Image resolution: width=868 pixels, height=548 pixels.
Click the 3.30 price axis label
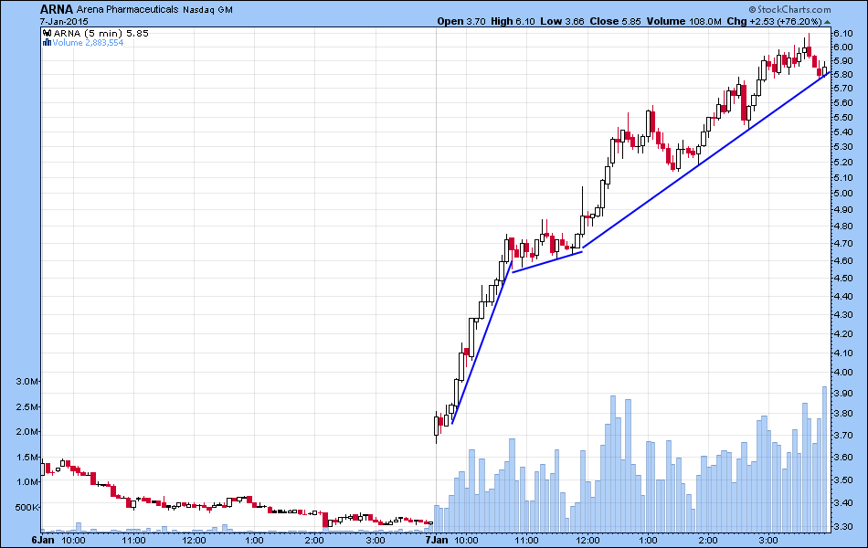pos(843,526)
